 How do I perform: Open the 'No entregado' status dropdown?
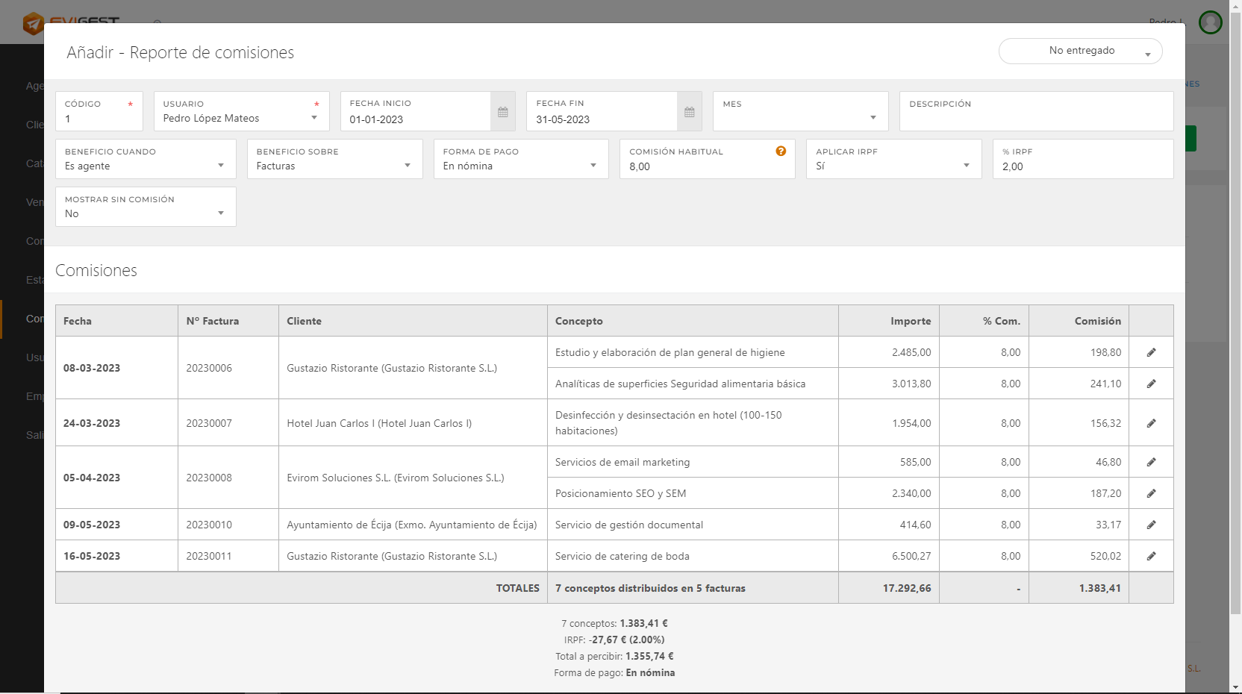point(1080,51)
